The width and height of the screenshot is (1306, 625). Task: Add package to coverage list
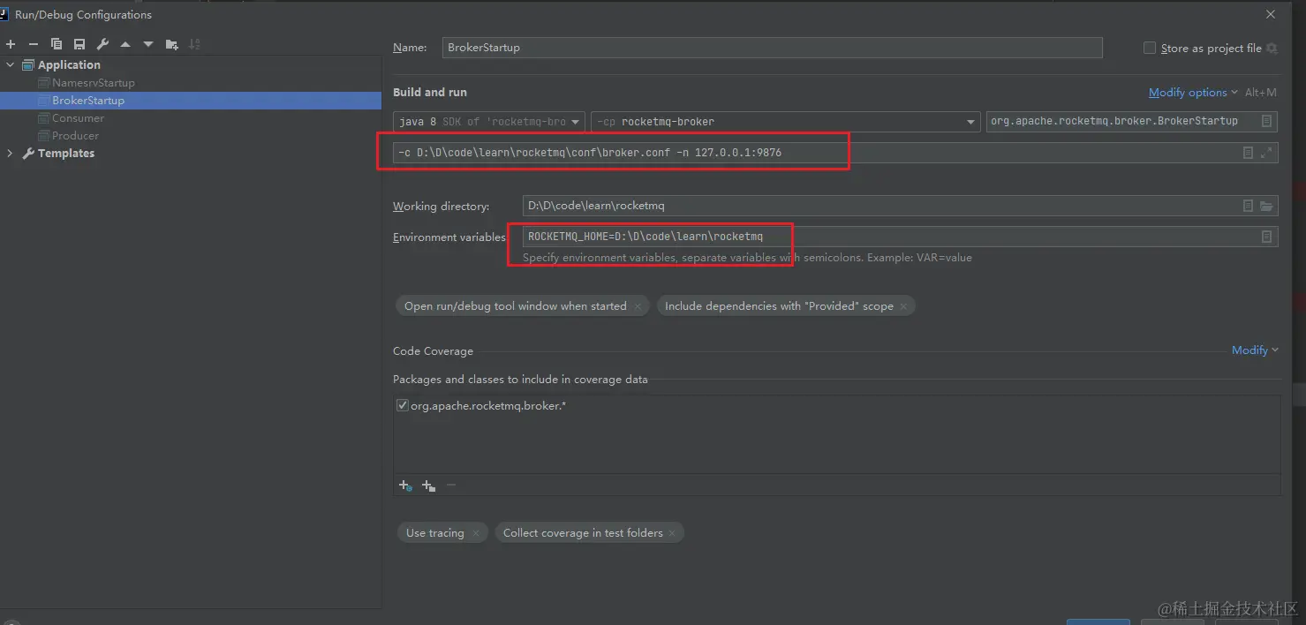click(428, 486)
